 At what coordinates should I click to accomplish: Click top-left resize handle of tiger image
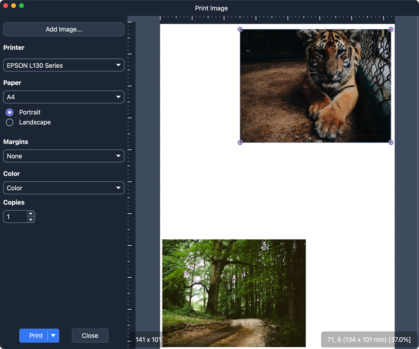240,29
